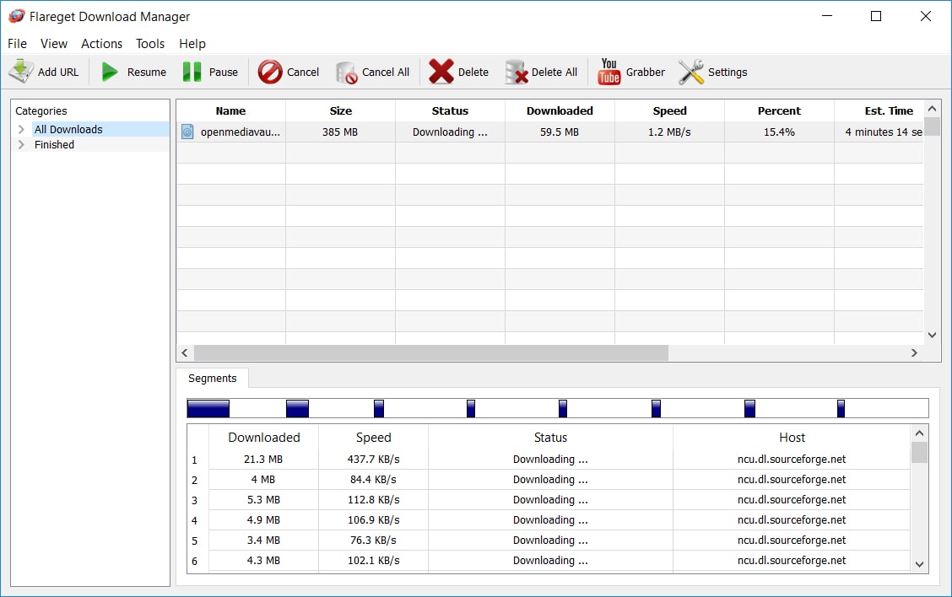Select the Finished category
This screenshot has width=952, height=597.
[x=54, y=145]
